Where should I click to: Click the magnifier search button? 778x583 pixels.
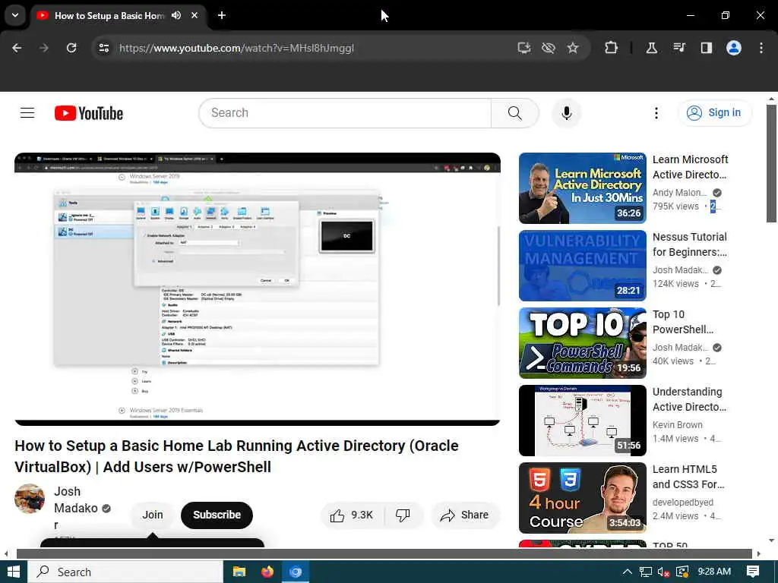point(515,113)
